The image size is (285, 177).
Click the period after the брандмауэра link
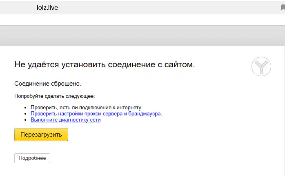pos(161,114)
